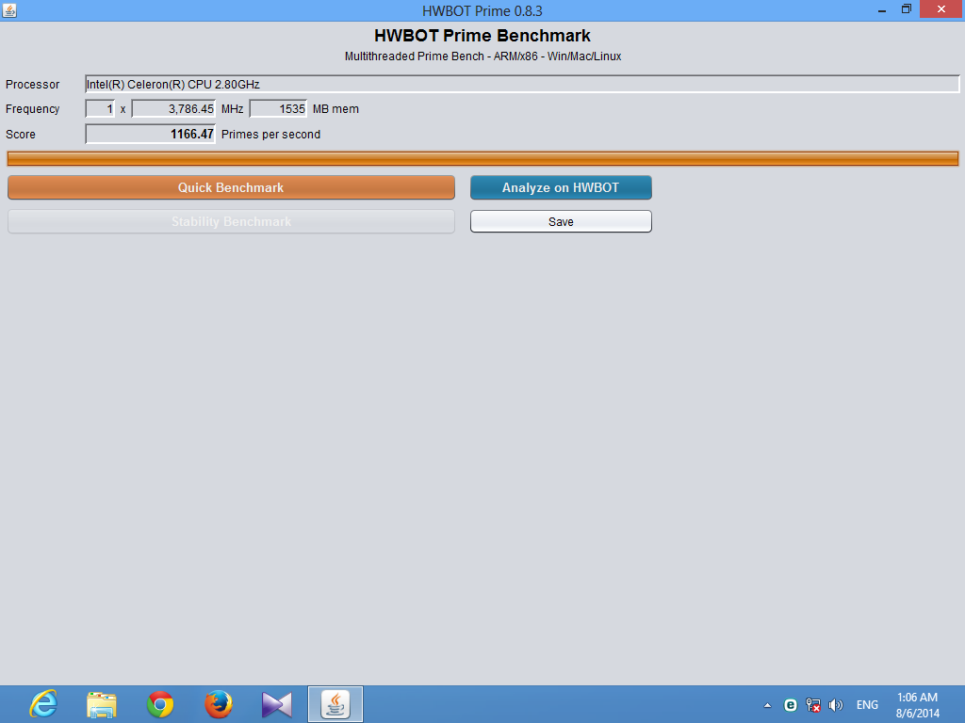Click the orange benchmark progress bar
965x723 pixels.
pos(482,158)
